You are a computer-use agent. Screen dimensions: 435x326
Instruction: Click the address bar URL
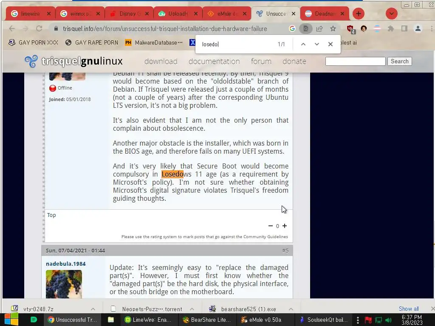pos(165,28)
